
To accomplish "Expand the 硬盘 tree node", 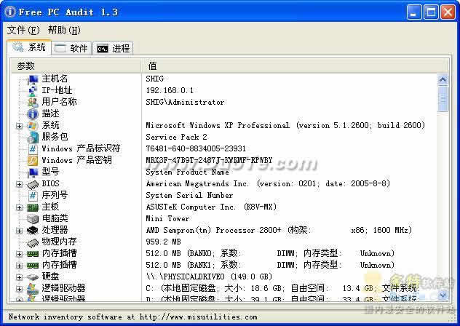I will click(x=19, y=277).
